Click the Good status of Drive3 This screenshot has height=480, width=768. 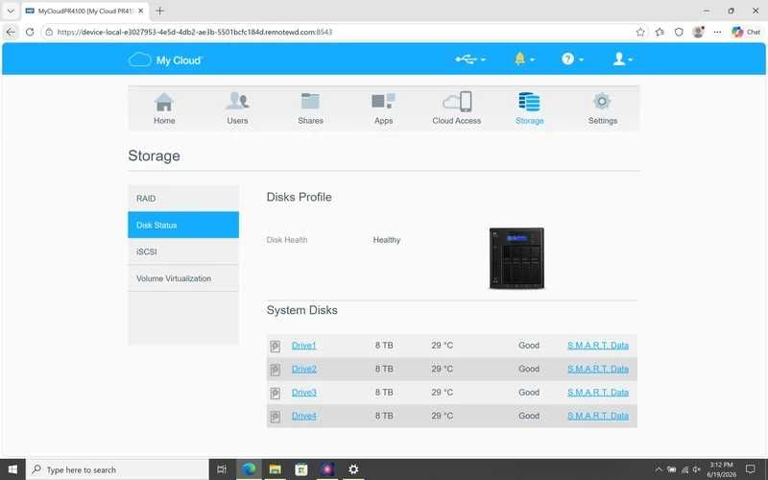[x=529, y=393]
